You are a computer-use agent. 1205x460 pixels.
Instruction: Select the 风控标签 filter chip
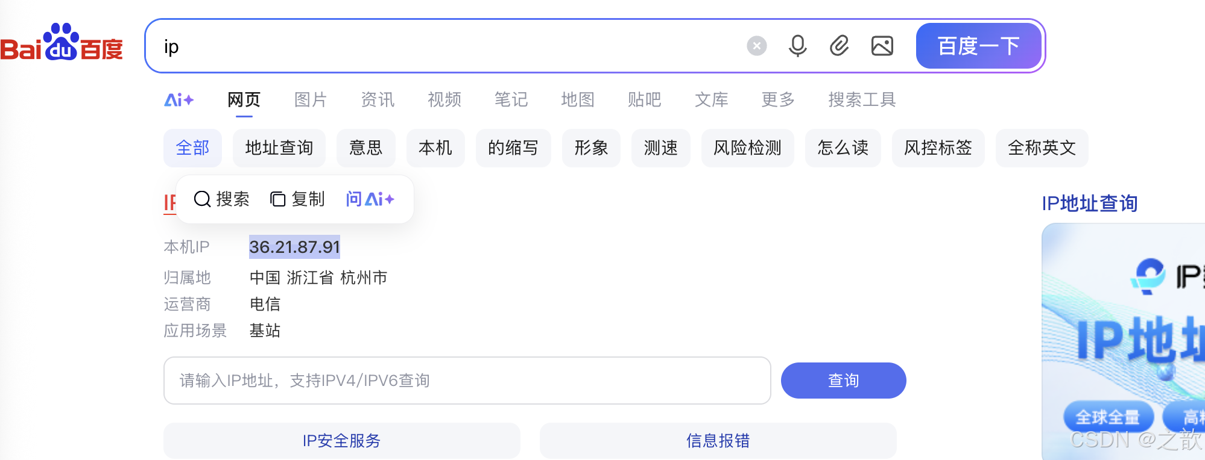pos(938,148)
